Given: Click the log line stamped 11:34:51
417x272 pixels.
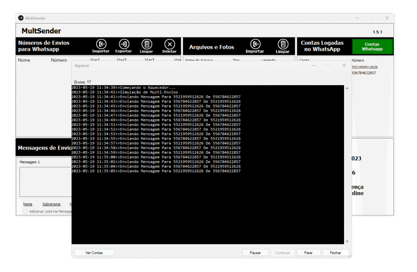Looking at the screenshot, I should tap(156, 125).
